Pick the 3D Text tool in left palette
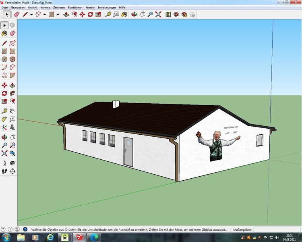Screen dimensions: 302x242 tap(12, 127)
